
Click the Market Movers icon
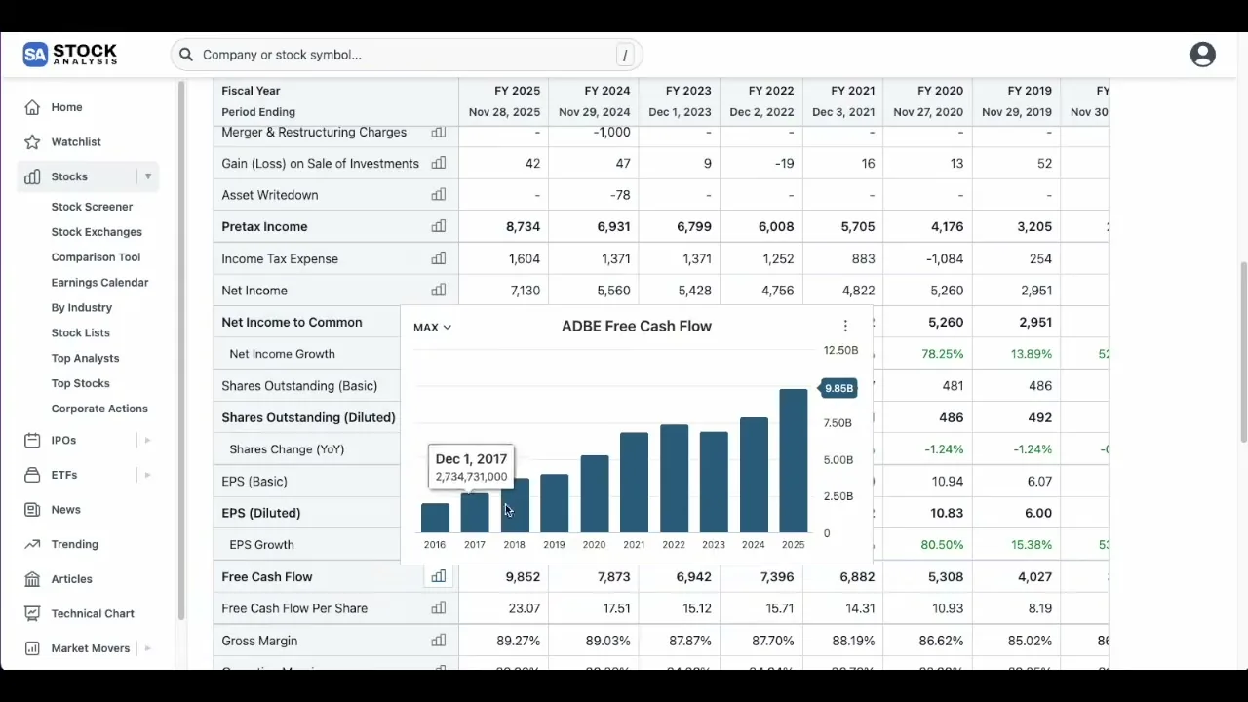click(x=32, y=648)
